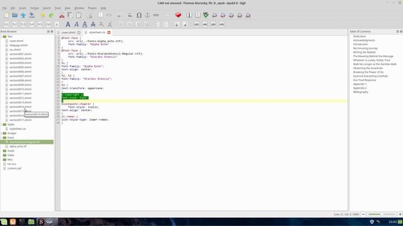Open the File menu
The image size is (403, 226).
4,8
